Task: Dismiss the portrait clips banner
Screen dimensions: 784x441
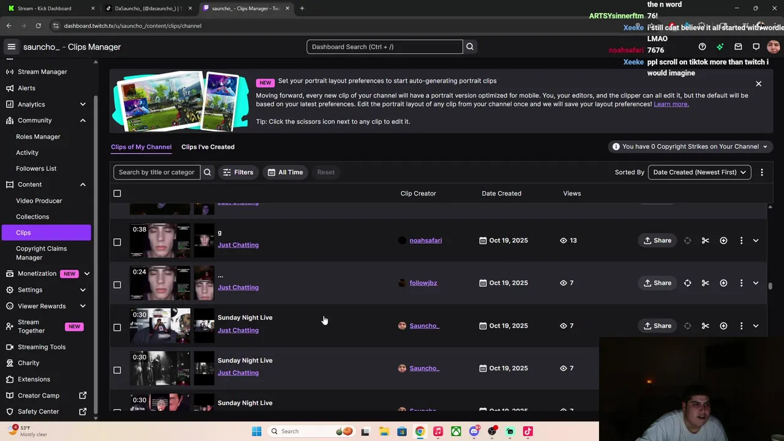Action: point(758,83)
